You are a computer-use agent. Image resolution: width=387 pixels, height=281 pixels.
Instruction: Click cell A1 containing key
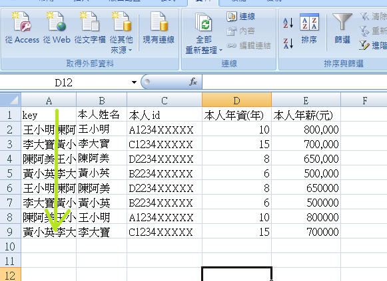click(x=49, y=115)
